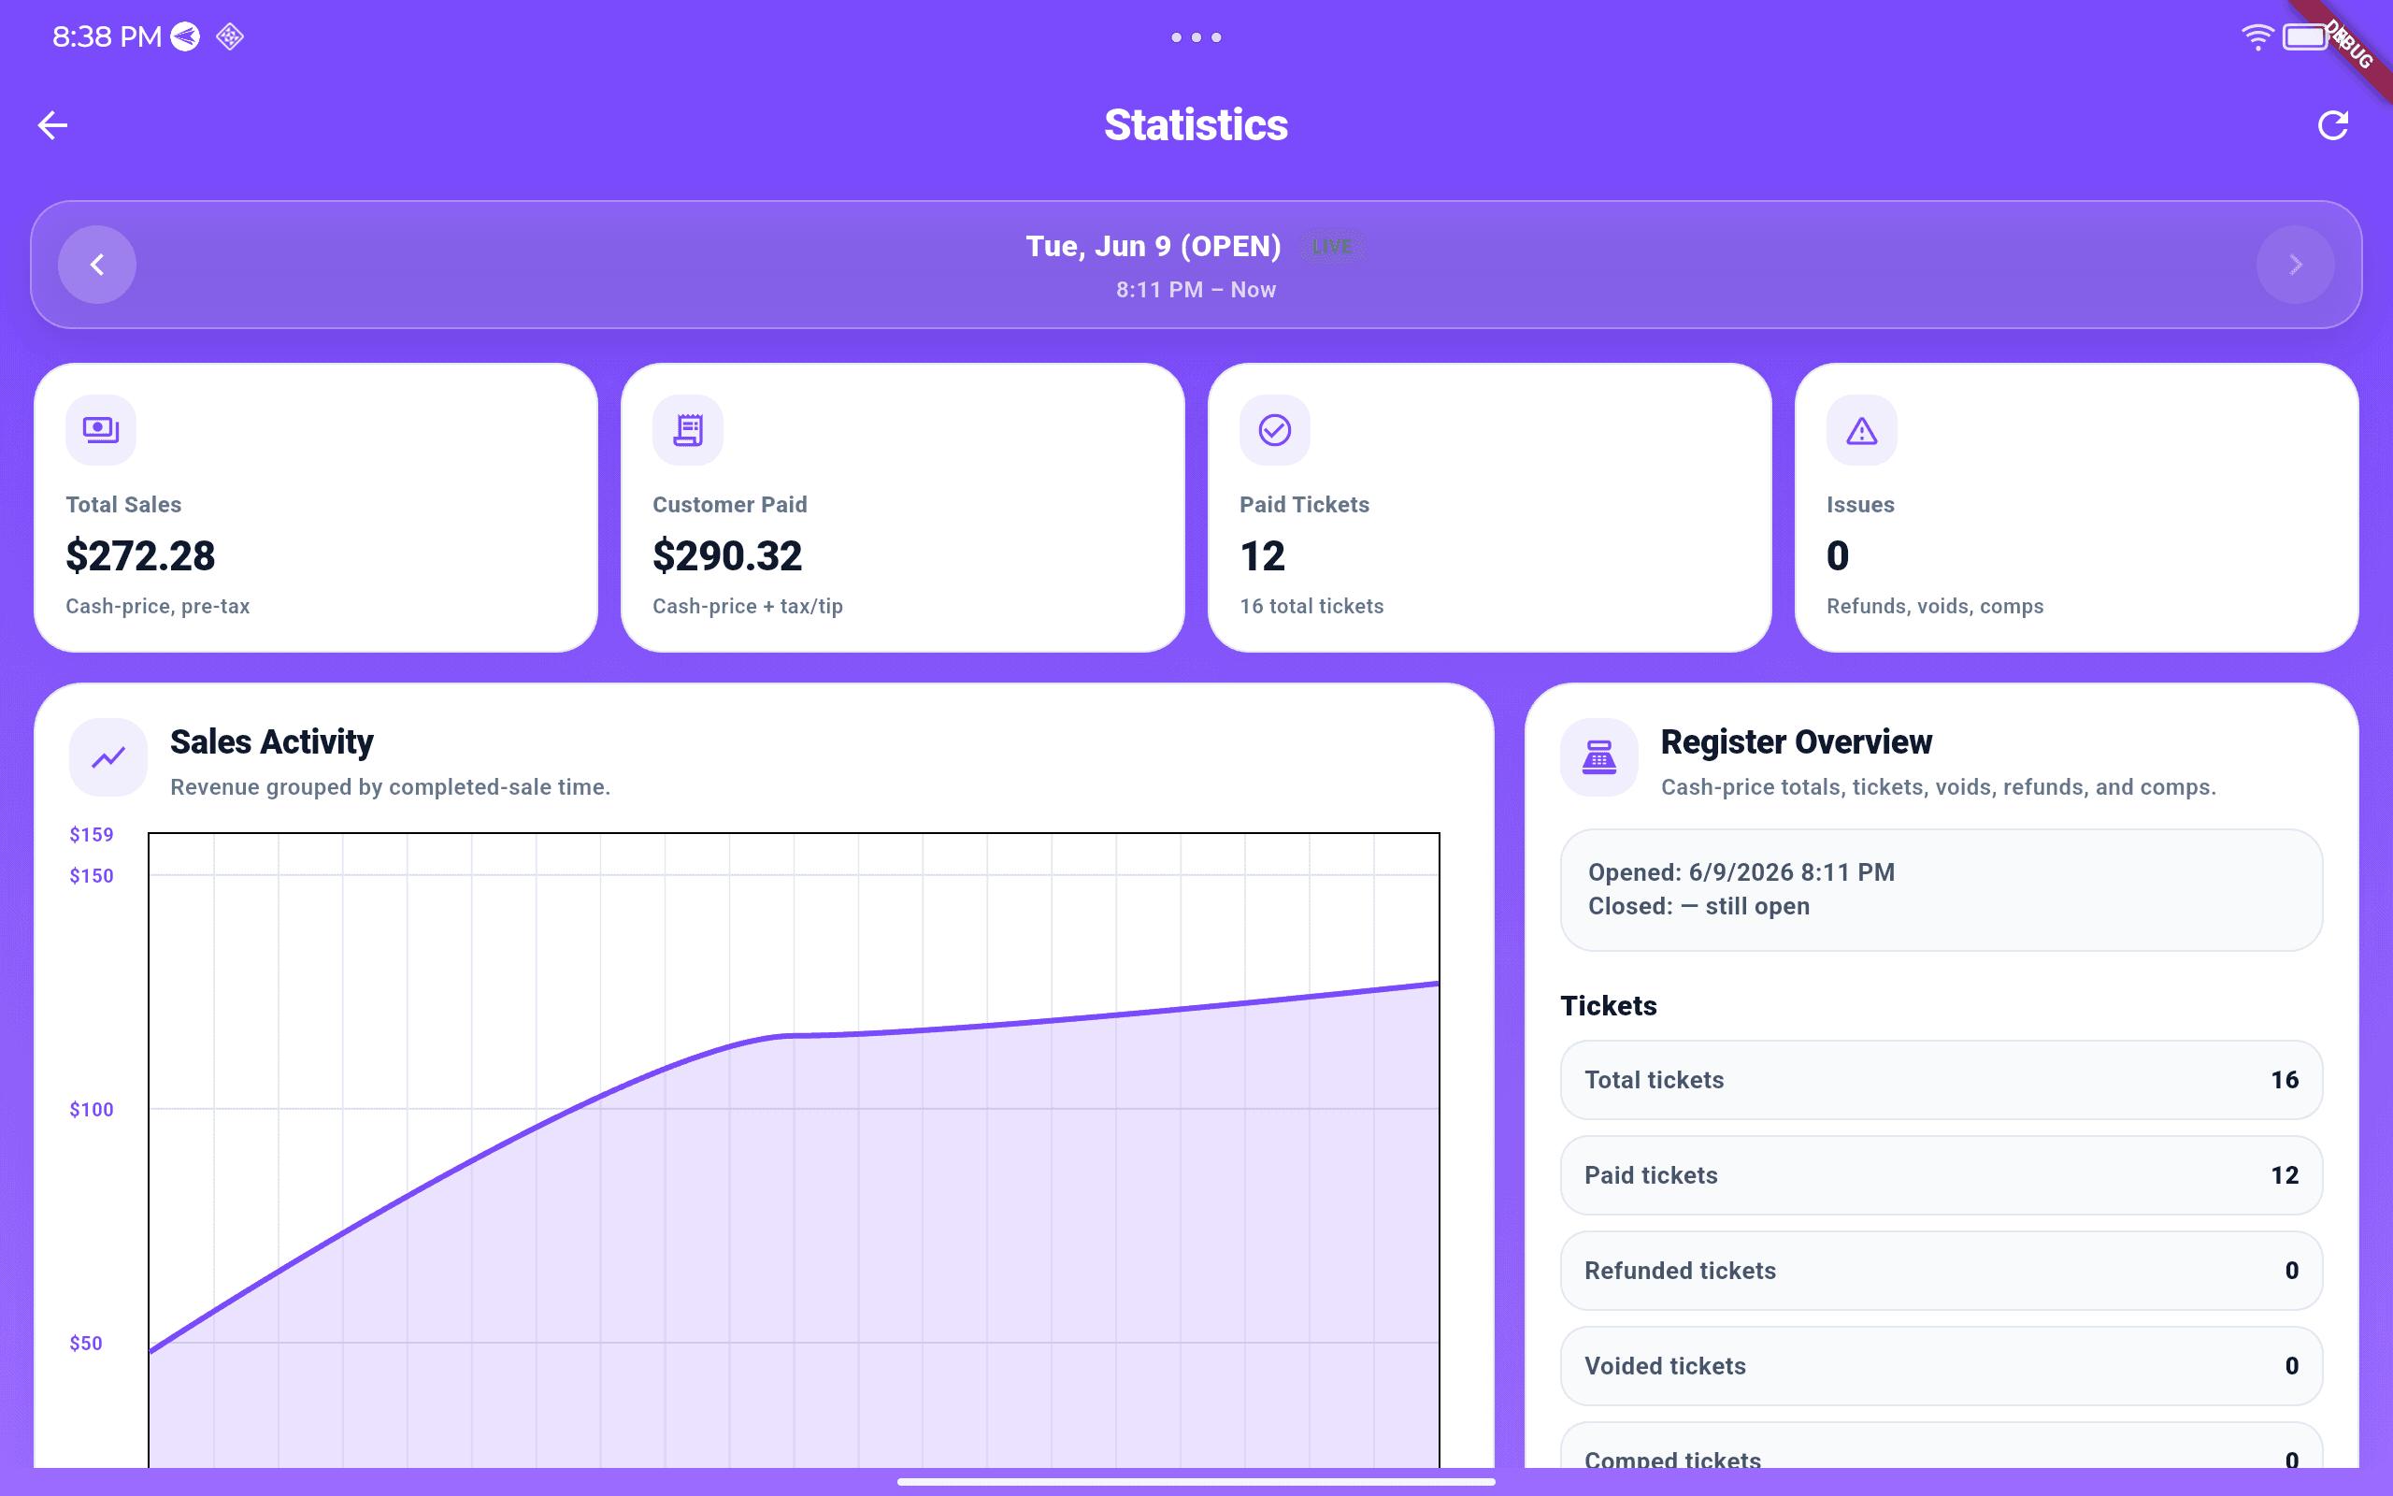
Task: Click the Cash-price, pre-tax caption
Action: click(157, 606)
